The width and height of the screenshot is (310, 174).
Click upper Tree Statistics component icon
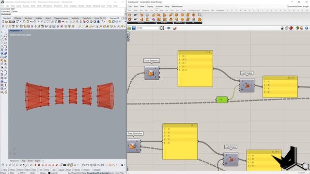click(x=151, y=73)
